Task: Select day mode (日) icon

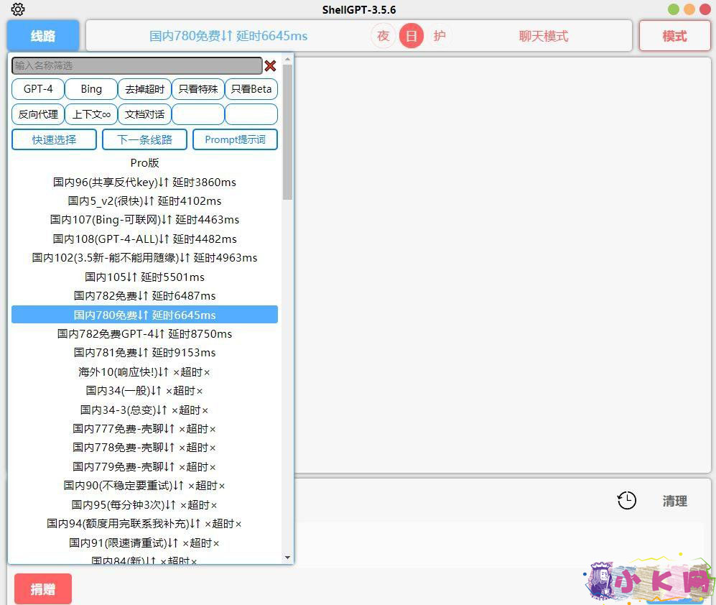Action: pos(412,36)
